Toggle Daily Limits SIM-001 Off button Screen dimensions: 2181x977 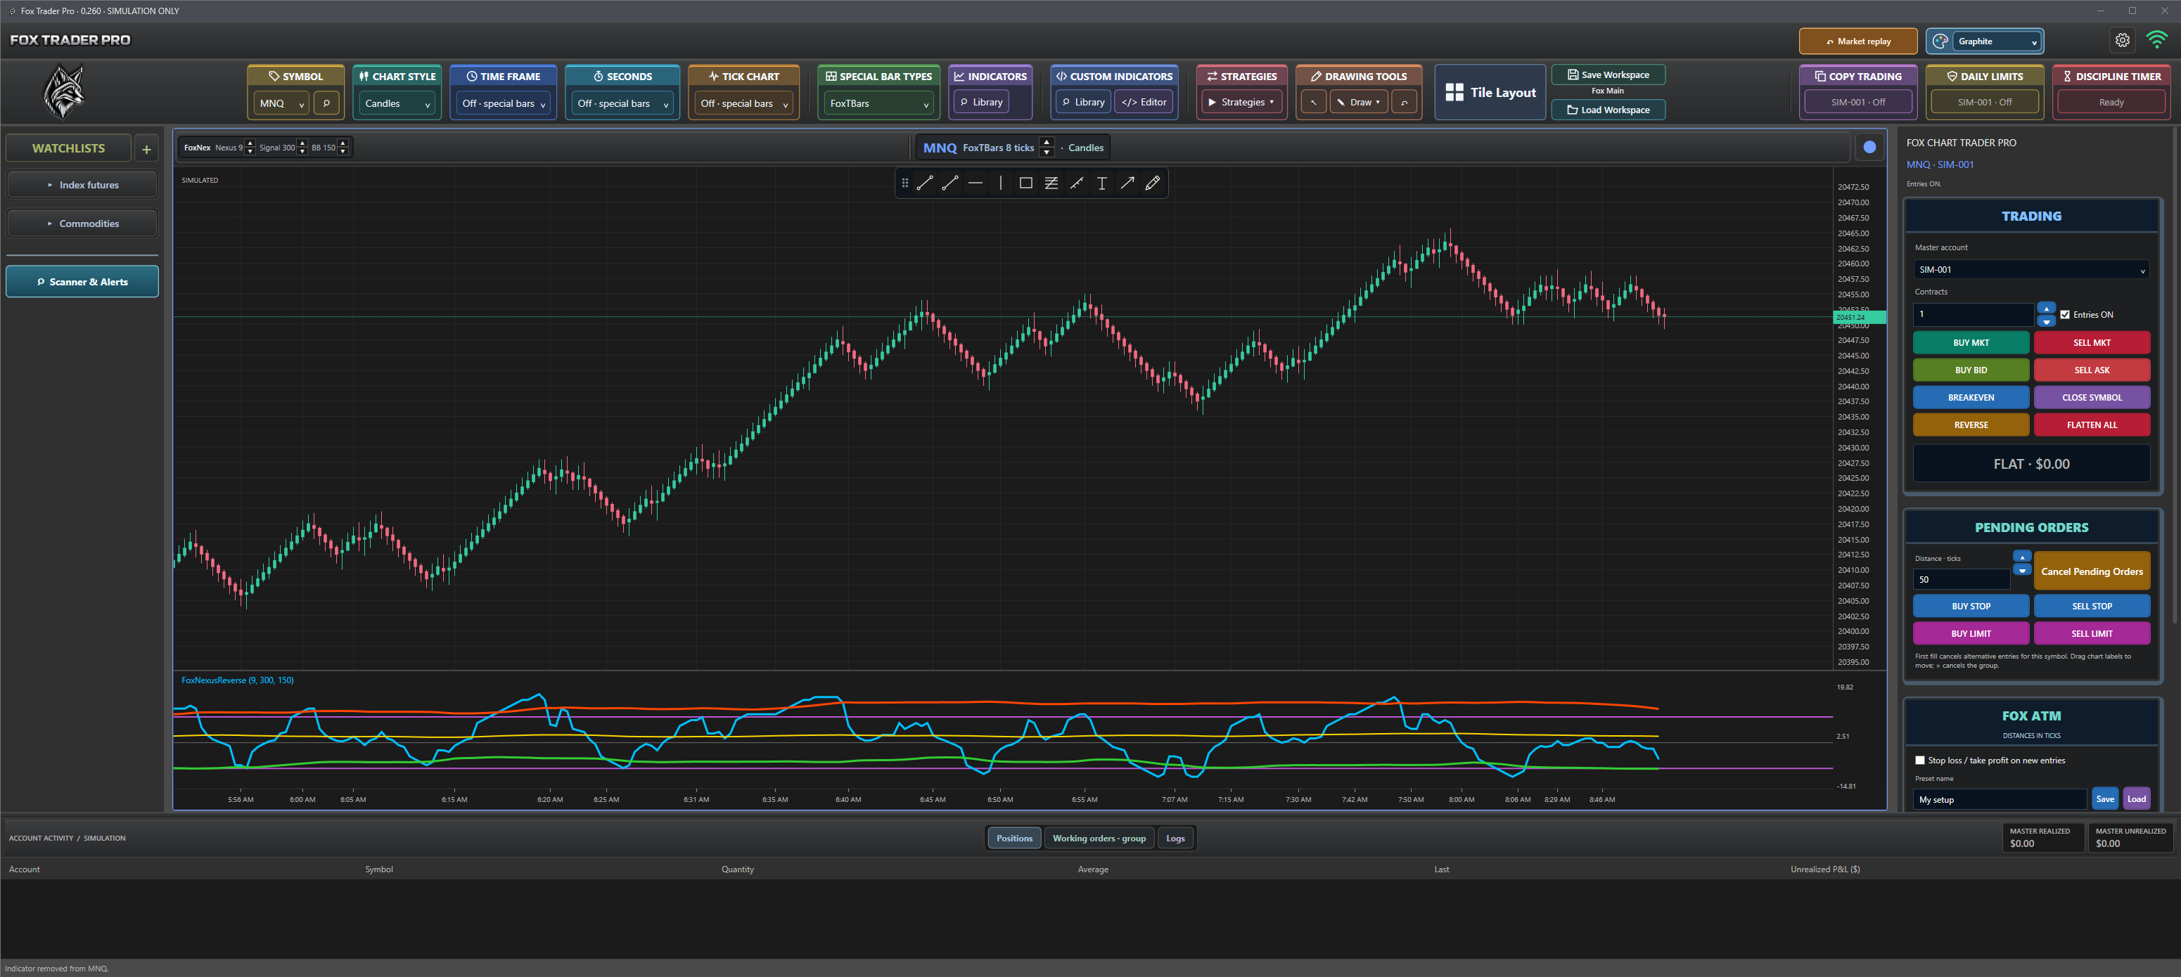coord(1984,103)
